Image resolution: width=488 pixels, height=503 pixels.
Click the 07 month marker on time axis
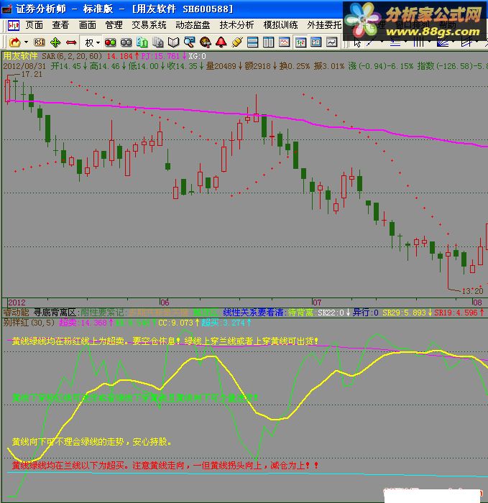click(x=317, y=303)
